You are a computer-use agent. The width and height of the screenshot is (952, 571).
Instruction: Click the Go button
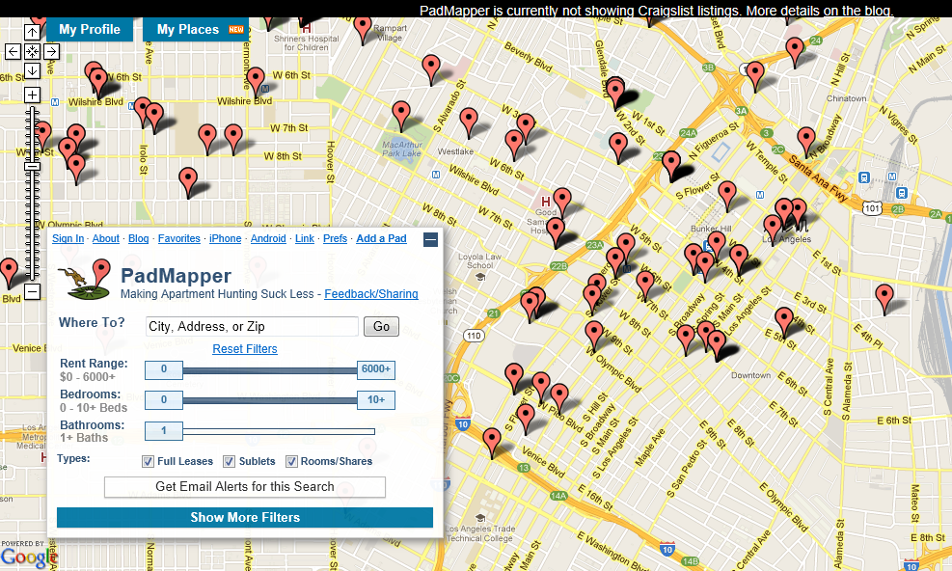click(381, 327)
